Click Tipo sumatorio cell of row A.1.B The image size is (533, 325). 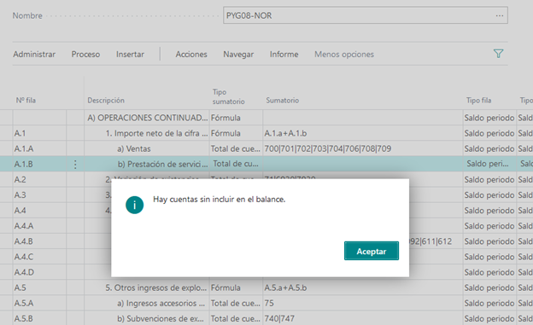click(x=236, y=164)
